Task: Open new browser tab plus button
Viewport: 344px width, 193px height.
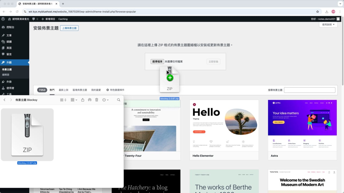Action: coord(63,4)
